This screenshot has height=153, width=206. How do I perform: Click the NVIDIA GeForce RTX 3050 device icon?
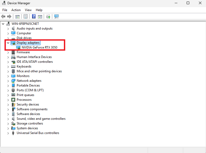[x=18, y=47]
